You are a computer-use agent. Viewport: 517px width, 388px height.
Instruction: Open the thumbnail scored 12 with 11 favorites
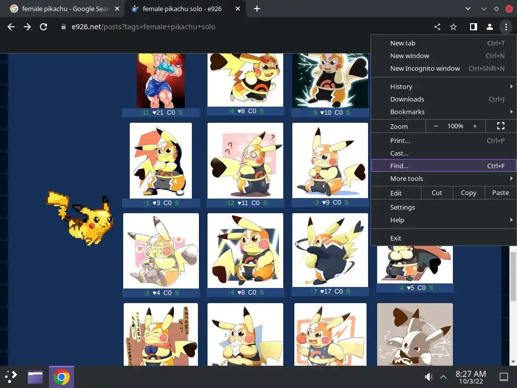pyautogui.click(x=245, y=160)
